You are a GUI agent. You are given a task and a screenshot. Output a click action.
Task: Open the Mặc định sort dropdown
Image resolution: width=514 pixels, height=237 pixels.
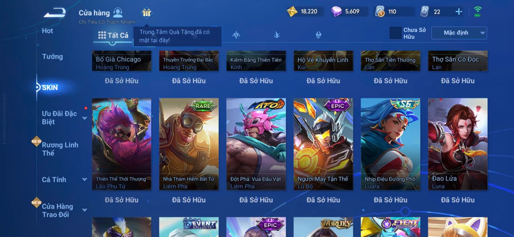tap(459, 33)
